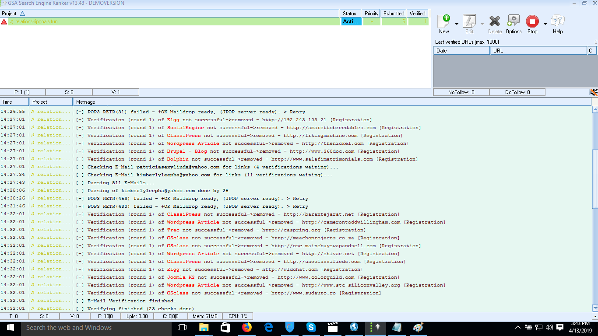Click the GSA Search Engine Ranker taskbar icon
This screenshot has height=336, width=598.
click(376, 327)
